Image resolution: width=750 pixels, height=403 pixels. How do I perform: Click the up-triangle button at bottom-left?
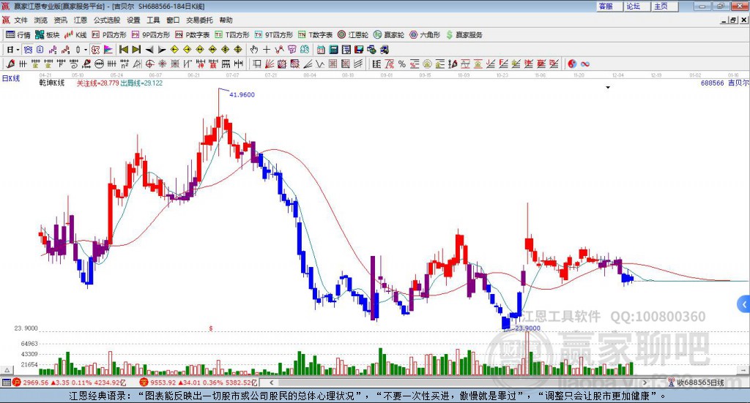tap(7, 370)
